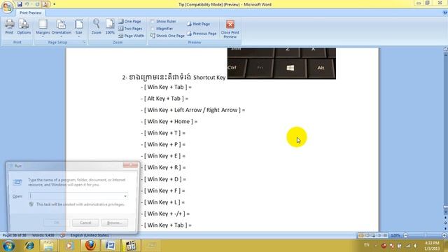Viewport: 448px width, 252px height.
Task: Switch to Draft view button
Action: click(x=385, y=235)
